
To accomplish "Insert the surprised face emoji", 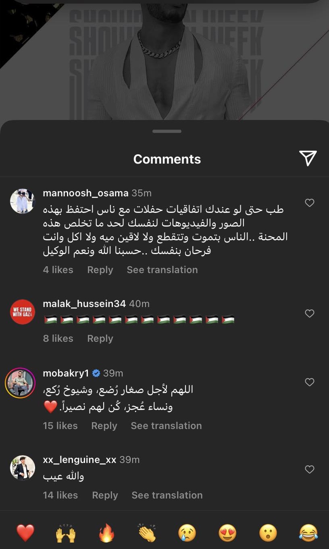I will pyautogui.click(x=268, y=533).
